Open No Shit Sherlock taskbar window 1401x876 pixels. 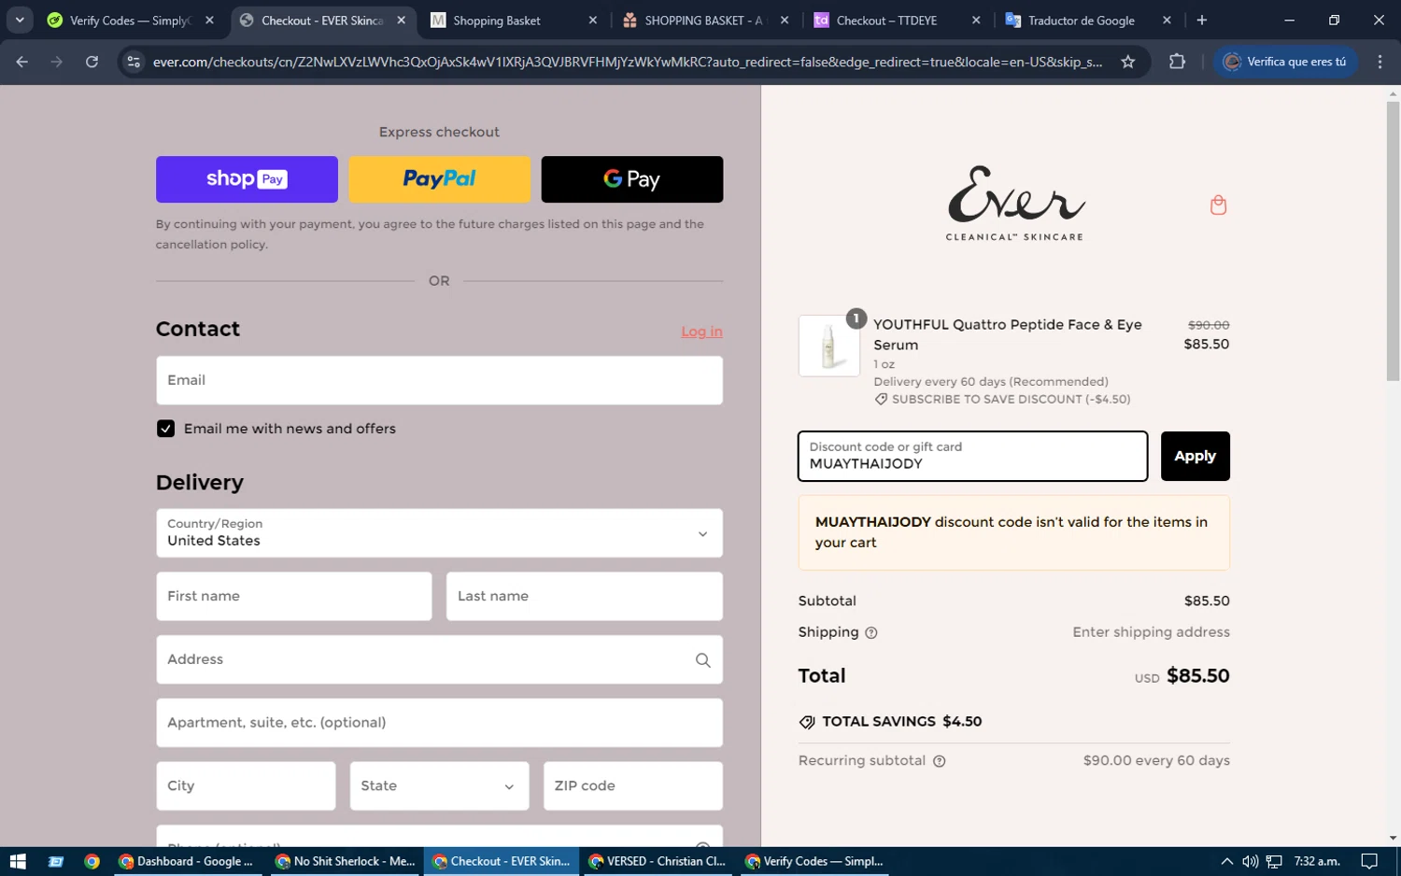coord(345,861)
